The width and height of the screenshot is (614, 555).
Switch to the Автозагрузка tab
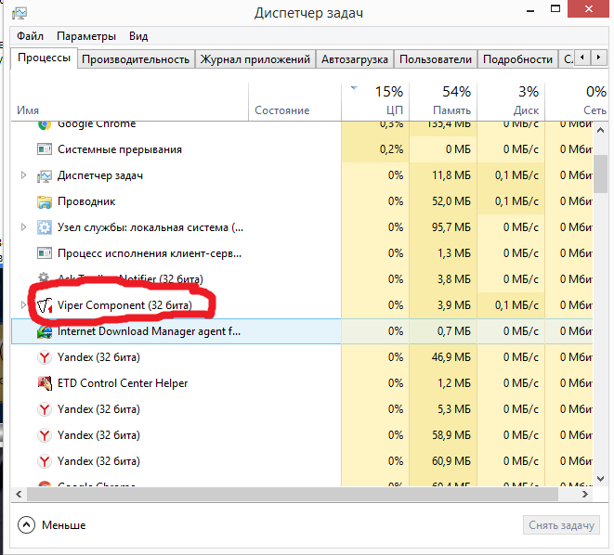[x=355, y=59]
